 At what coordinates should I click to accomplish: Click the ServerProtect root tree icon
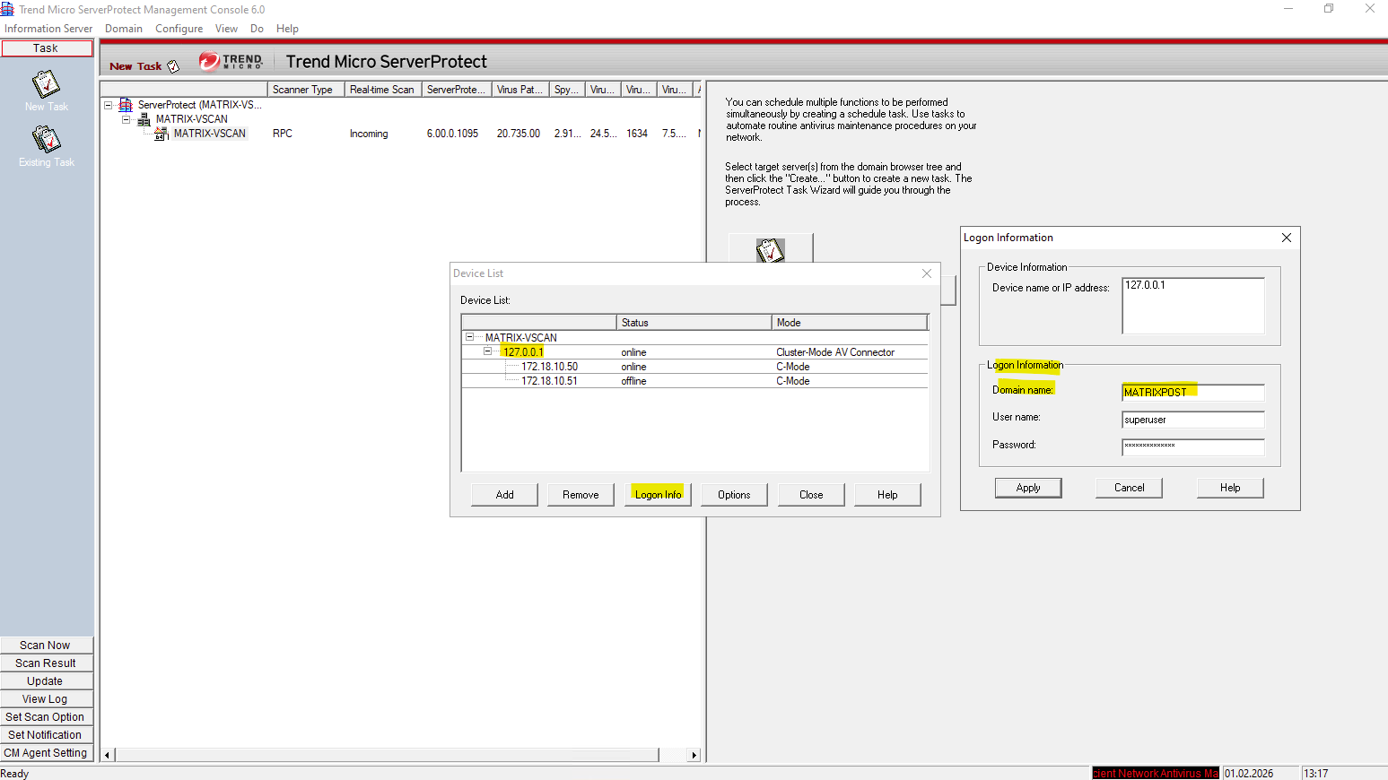[x=126, y=105]
